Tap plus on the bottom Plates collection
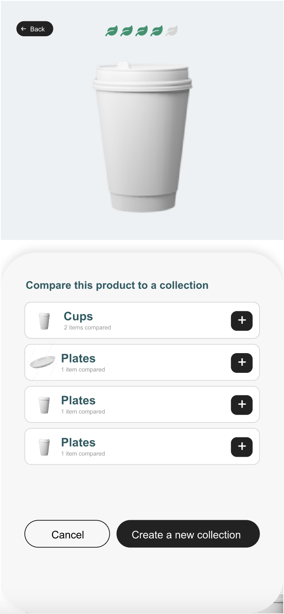The image size is (284, 614). [x=242, y=447]
